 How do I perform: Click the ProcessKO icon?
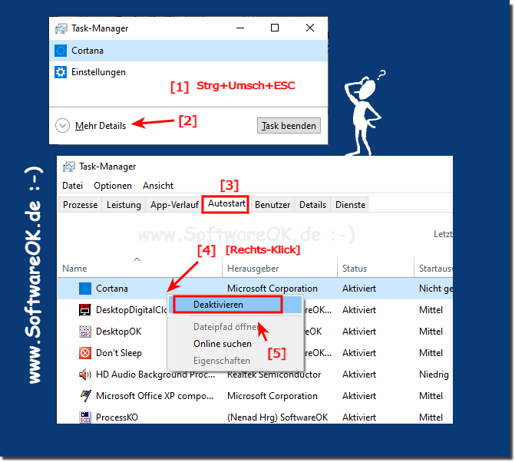85,417
